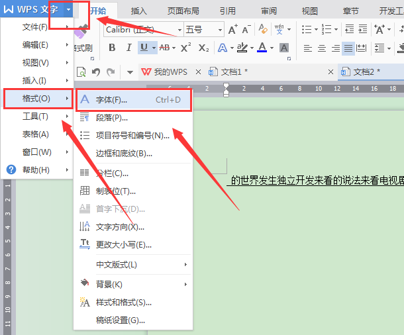This screenshot has height=335, width=404.
Task: Expand the 背景(K) submenu
Action: [x=134, y=284]
